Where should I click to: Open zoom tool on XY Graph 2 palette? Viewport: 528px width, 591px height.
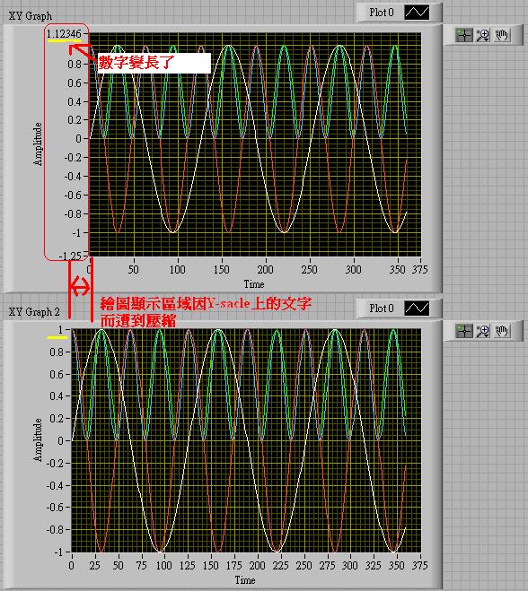tap(483, 331)
